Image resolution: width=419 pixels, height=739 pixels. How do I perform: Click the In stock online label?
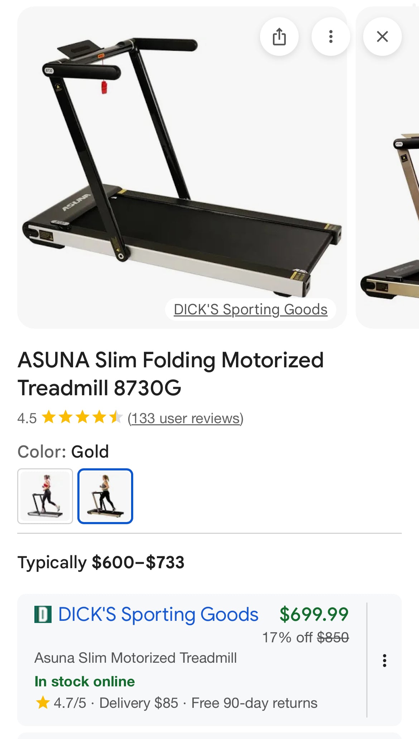coord(85,681)
